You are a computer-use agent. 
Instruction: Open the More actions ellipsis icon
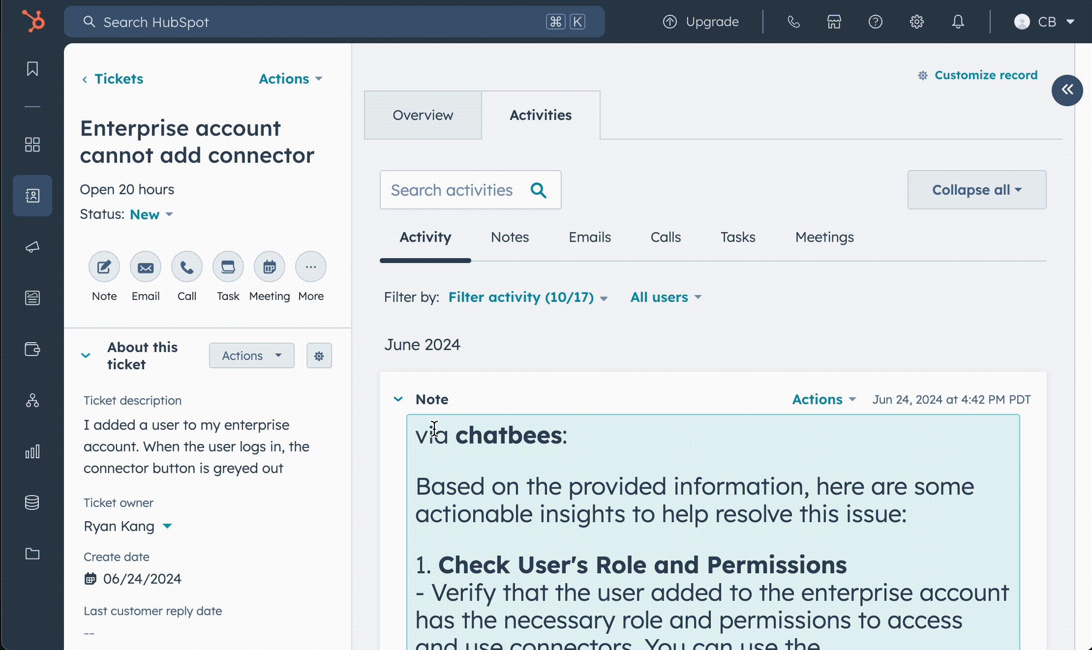coord(310,267)
